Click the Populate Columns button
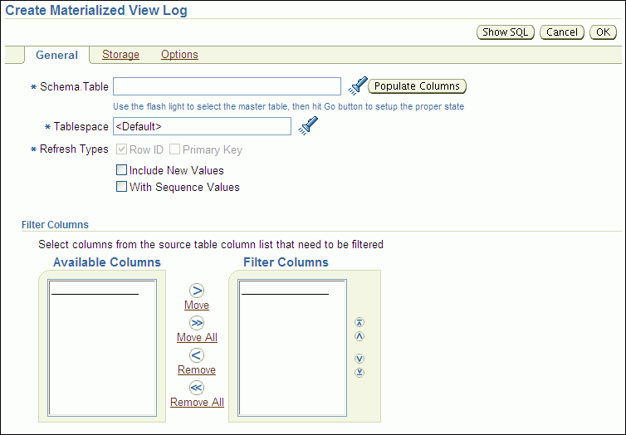 click(417, 86)
